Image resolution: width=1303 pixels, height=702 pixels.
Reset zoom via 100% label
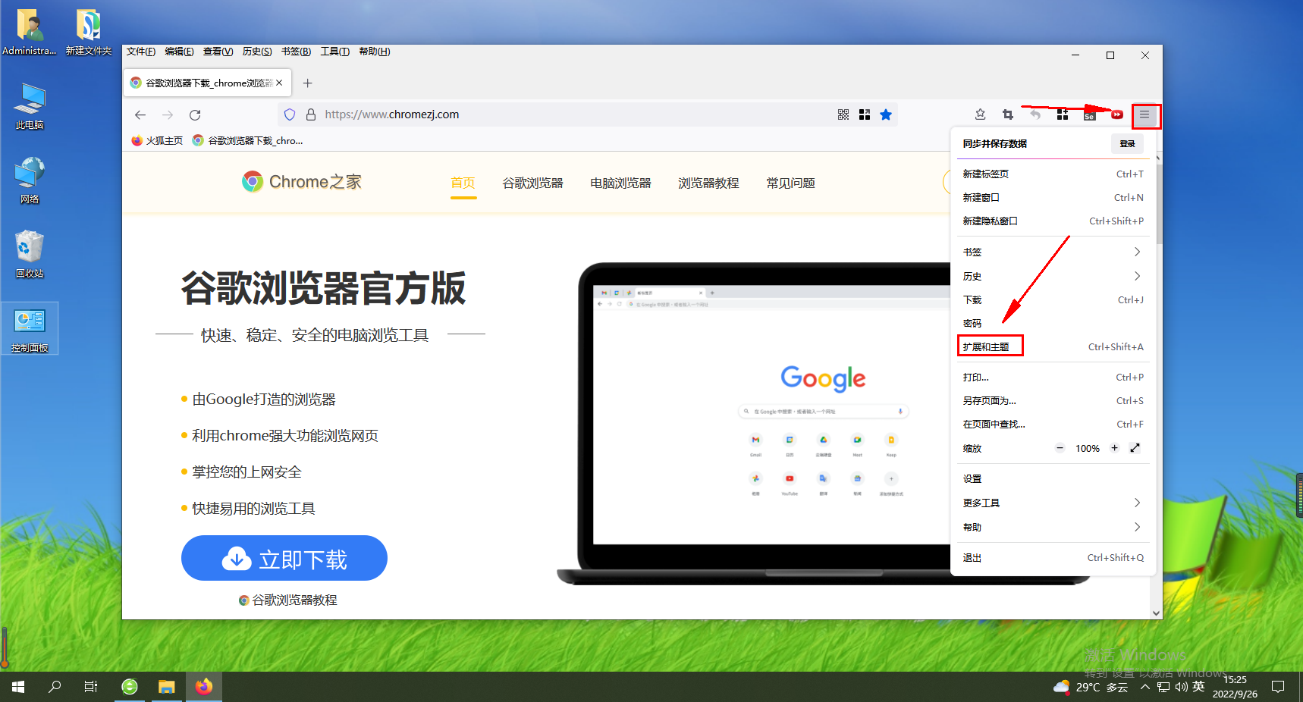click(x=1087, y=449)
